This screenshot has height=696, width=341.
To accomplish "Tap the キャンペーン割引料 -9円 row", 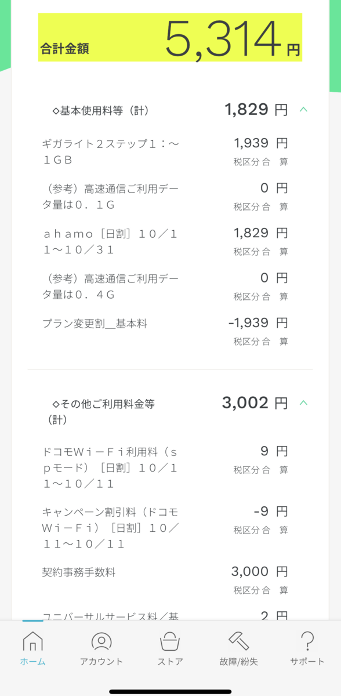I will (x=165, y=528).
